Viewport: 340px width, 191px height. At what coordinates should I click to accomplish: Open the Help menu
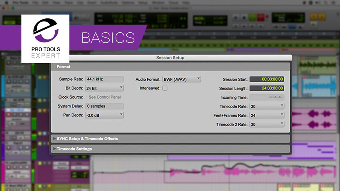[x=186, y=3]
